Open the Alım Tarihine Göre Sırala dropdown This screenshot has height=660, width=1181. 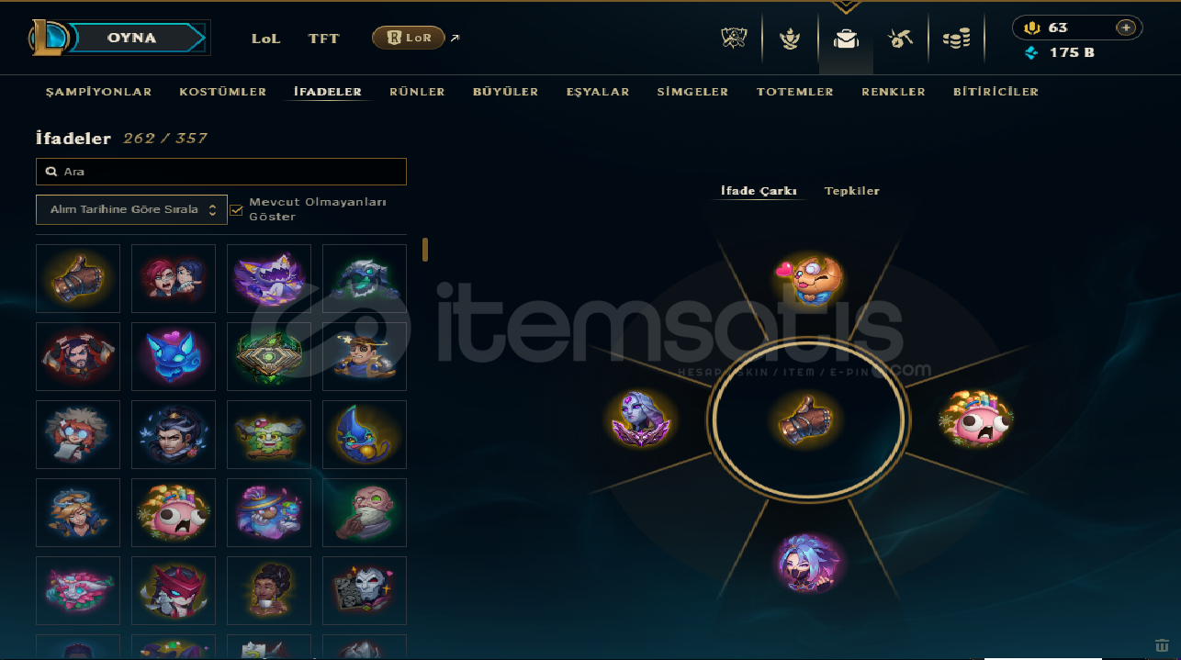tap(131, 209)
